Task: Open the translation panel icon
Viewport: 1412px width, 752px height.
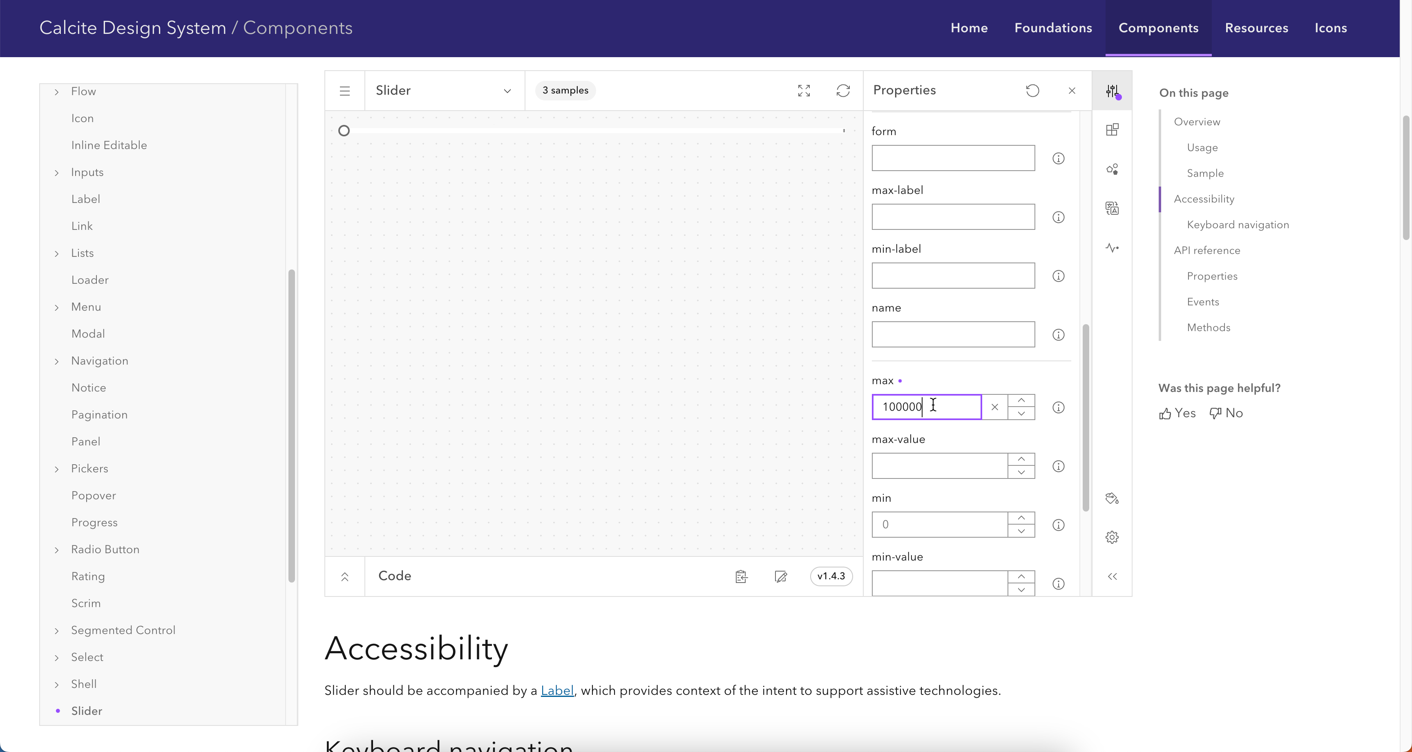Action: (1112, 208)
